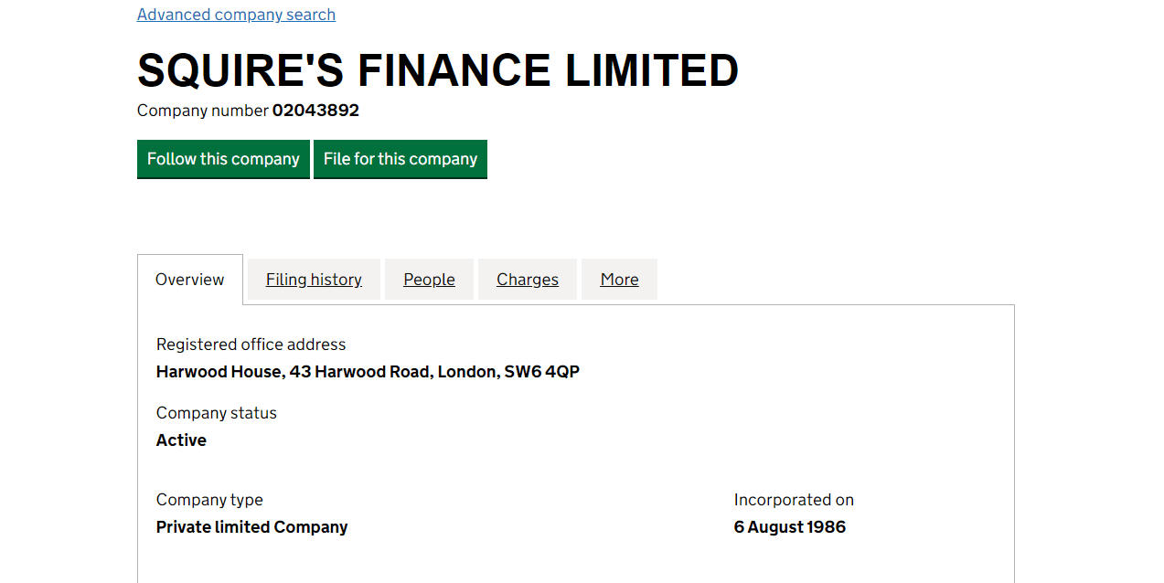This screenshot has width=1164, height=583.
Task: Click the SQUIRE'S FINANCE LIMITED heading
Action: [x=437, y=71]
